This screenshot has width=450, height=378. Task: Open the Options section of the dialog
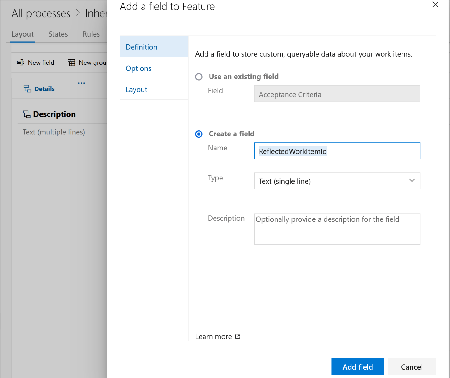coord(139,68)
